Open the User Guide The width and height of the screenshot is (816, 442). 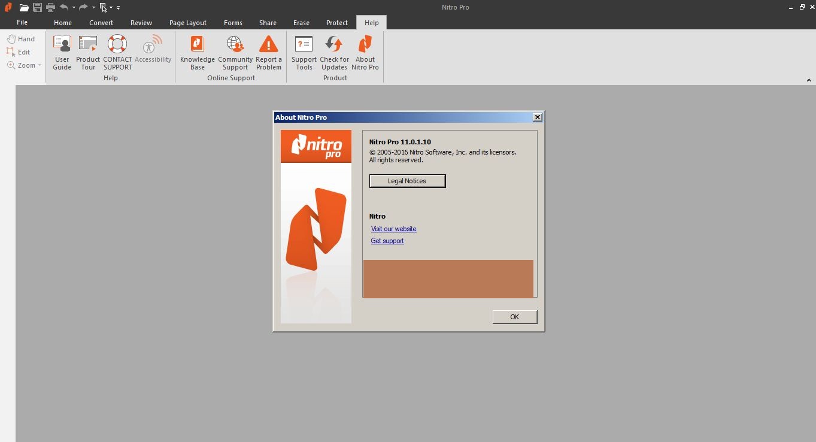click(x=62, y=53)
